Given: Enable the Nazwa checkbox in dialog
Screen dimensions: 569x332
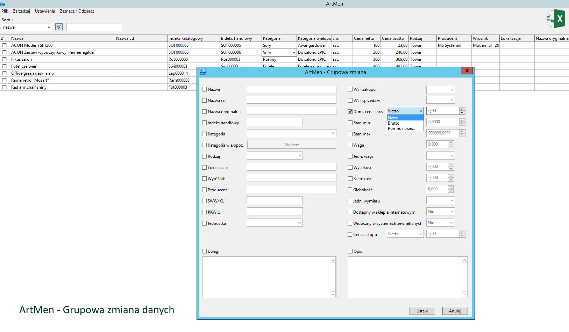Looking at the screenshot, I should pos(205,89).
